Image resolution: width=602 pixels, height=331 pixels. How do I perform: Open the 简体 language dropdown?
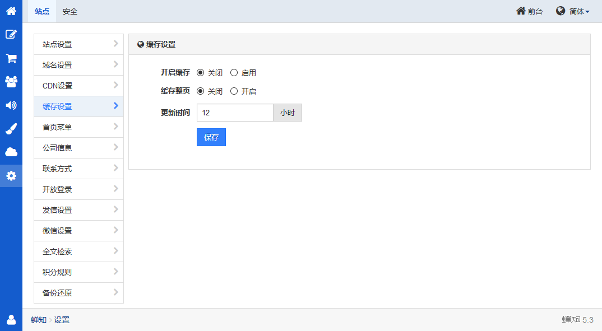coord(573,11)
